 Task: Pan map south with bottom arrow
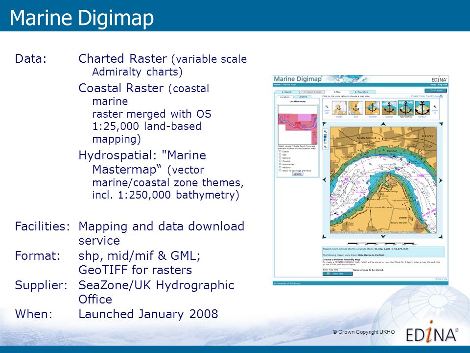click(383, 236)
